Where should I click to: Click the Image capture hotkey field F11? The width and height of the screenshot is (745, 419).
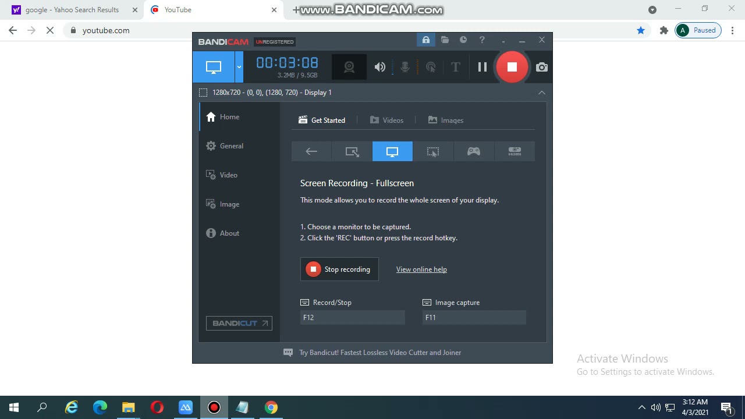coord(474,317)
